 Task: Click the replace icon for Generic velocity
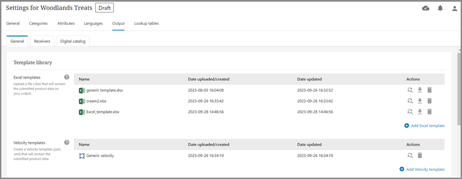(x=410, y=156)
